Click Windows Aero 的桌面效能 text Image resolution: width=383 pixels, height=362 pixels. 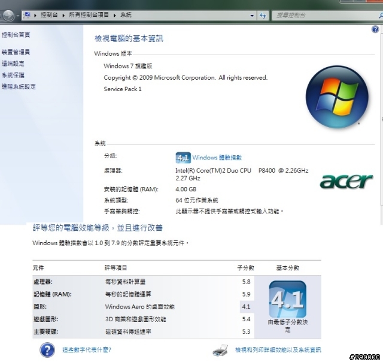139,307
